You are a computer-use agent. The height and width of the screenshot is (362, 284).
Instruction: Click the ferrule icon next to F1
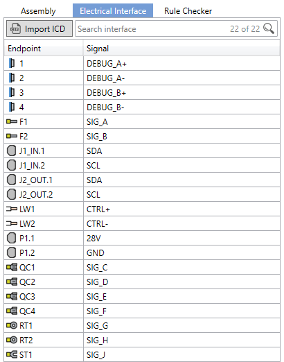click(x=12, y=121)
